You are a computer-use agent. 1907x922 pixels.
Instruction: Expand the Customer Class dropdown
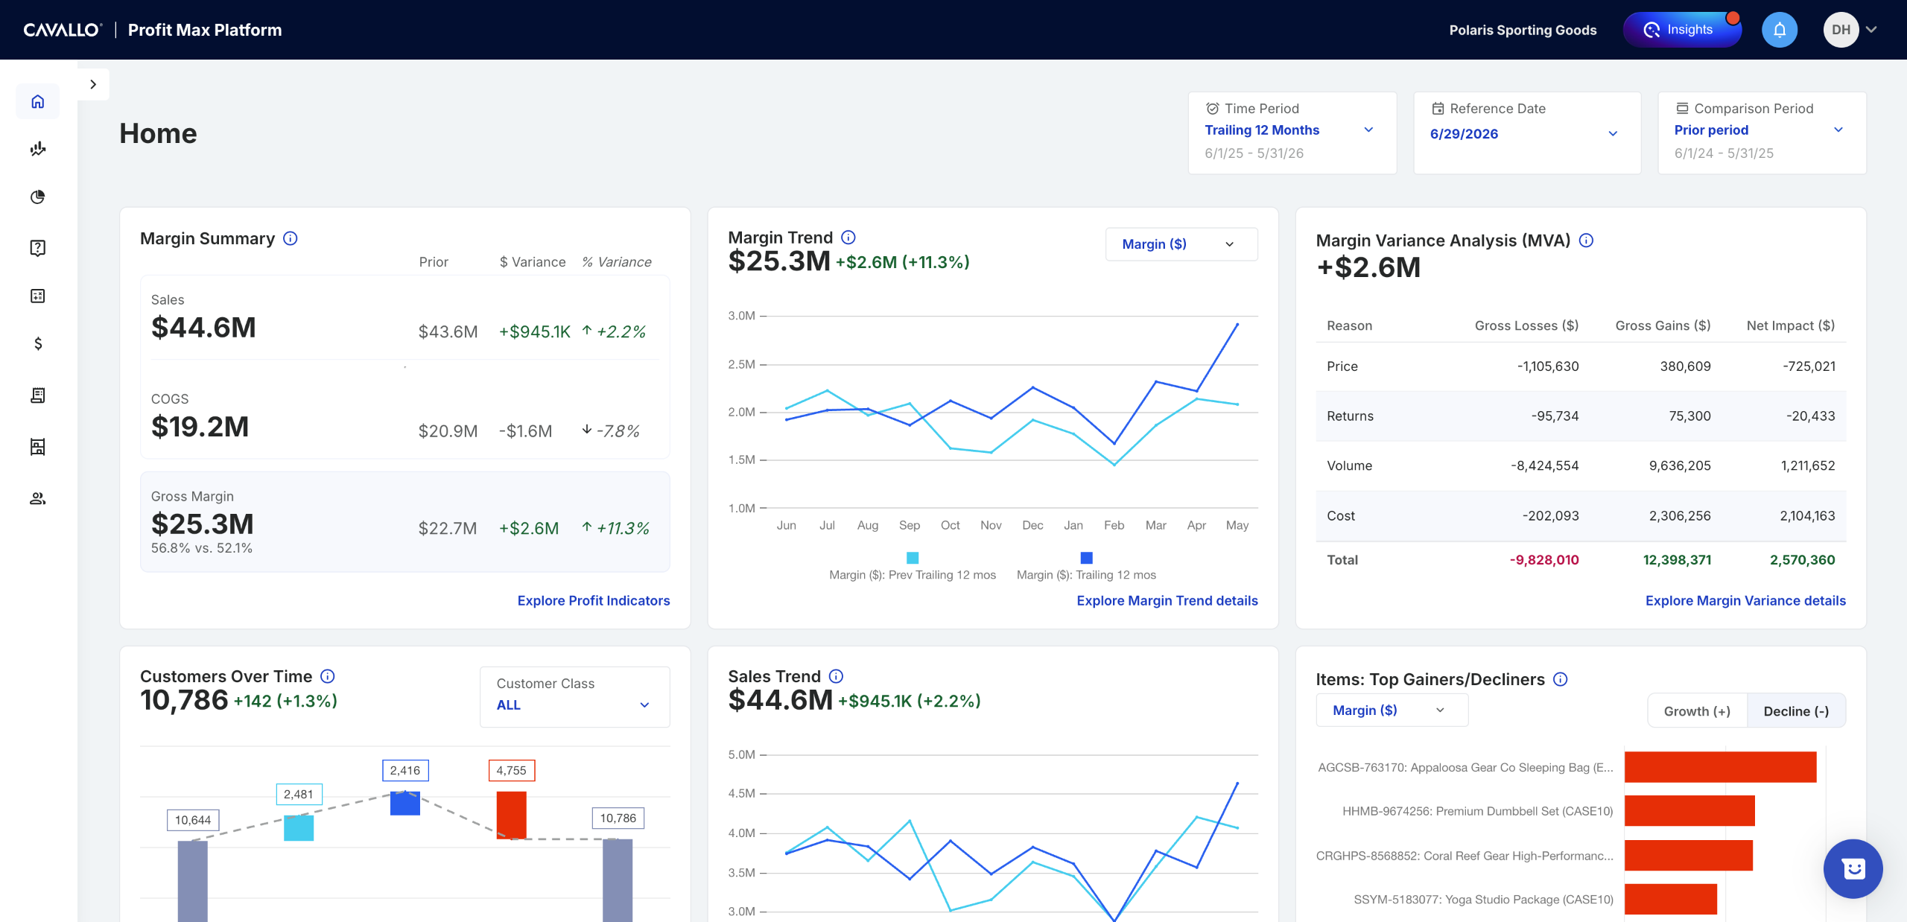pos(574,696)
